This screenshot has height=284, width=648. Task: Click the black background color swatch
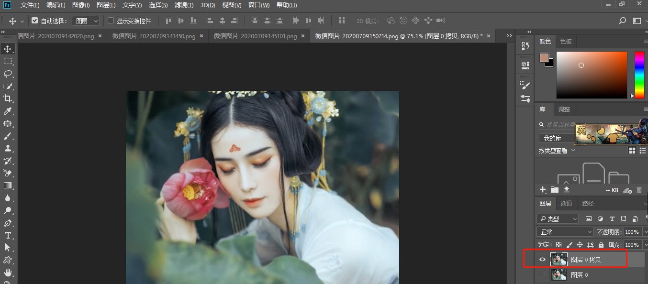coord(549,63)
